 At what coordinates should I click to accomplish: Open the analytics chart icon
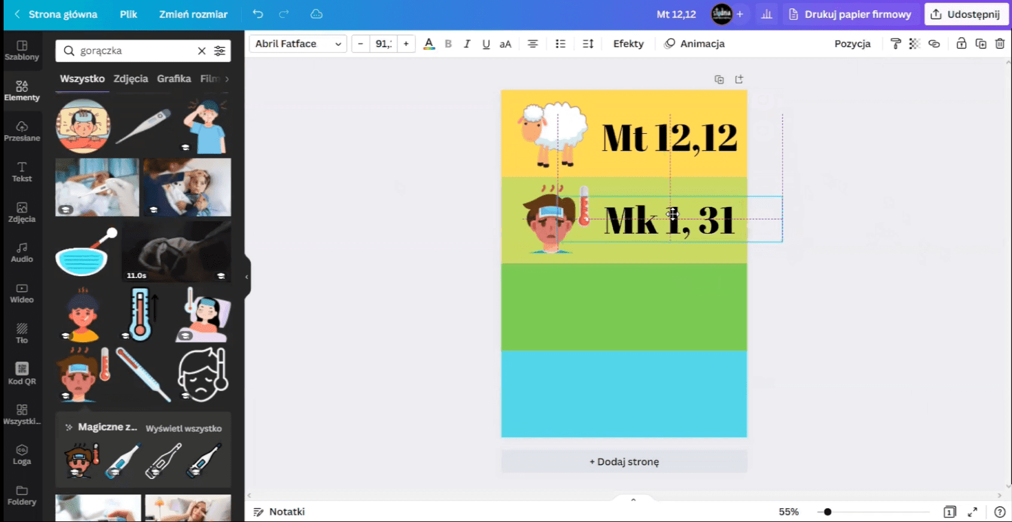[767, 14]
